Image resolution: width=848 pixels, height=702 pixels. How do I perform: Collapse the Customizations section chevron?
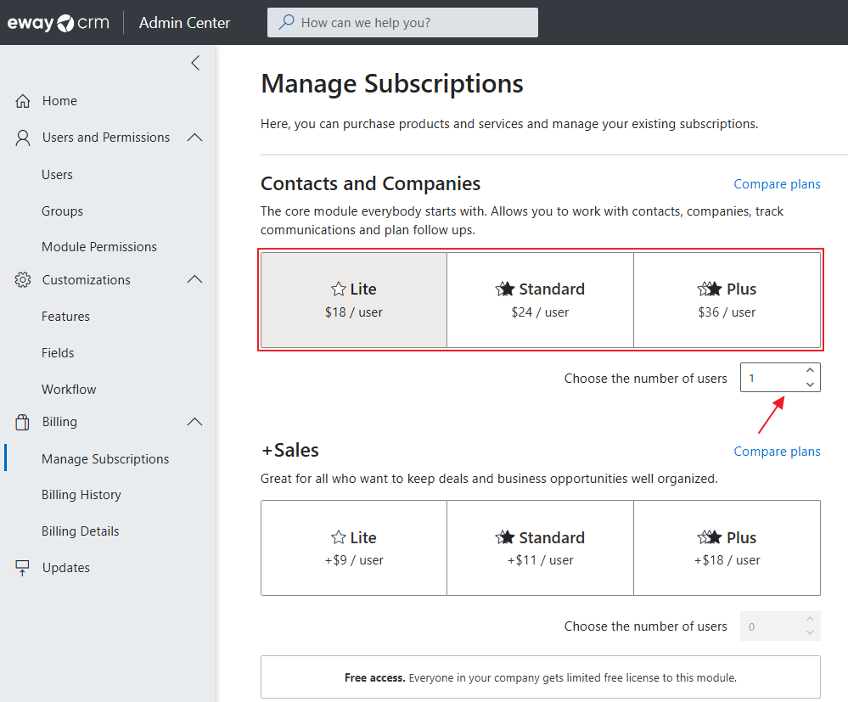click(x=194, y=280)
